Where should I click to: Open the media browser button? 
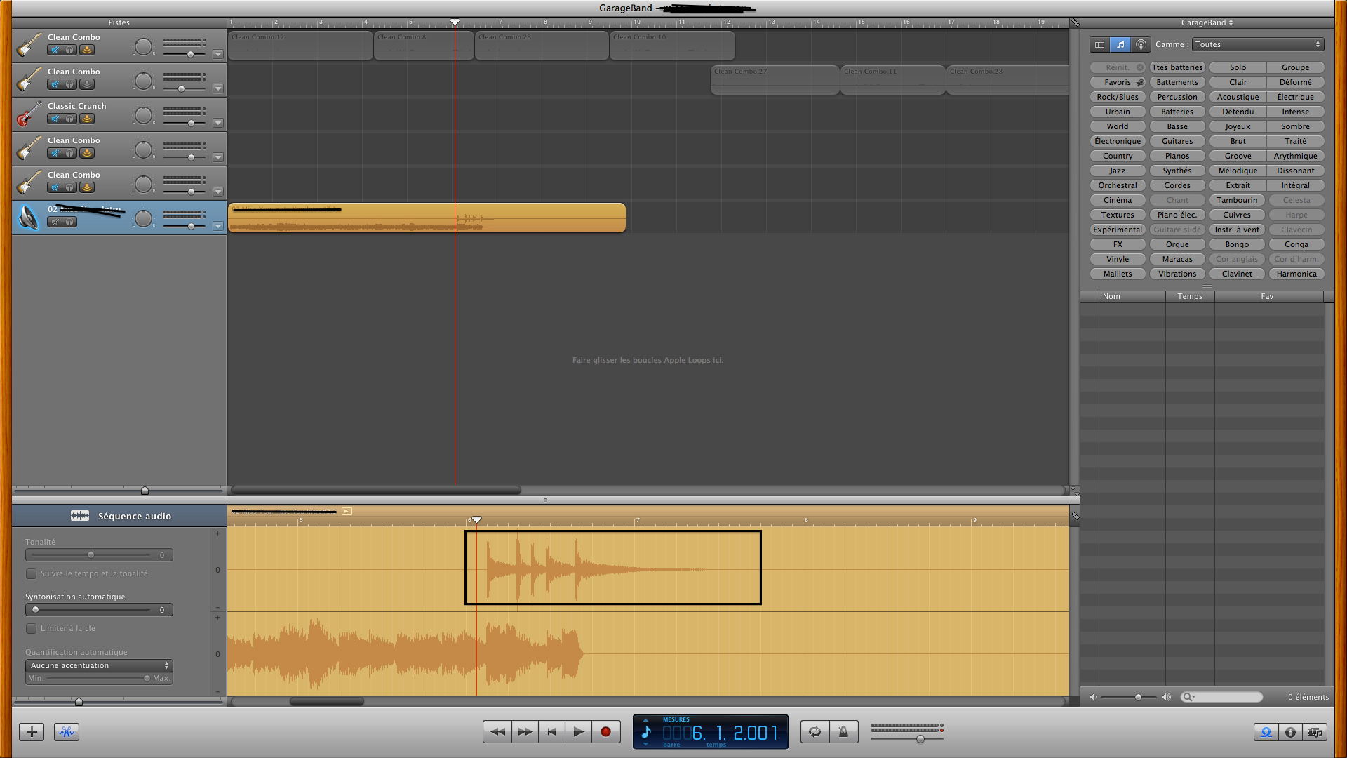(x=1315, y=732)
